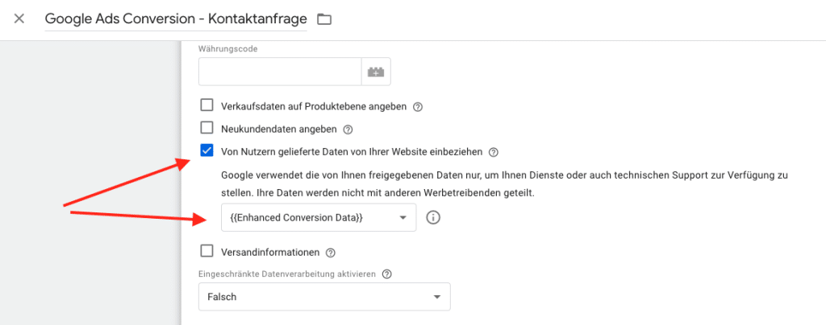Viewport: 826px width, 325px height.
Task: Edit the tag name Google Ads Conversion - Kontaktanfrage
Action: [x=176, y=19]
